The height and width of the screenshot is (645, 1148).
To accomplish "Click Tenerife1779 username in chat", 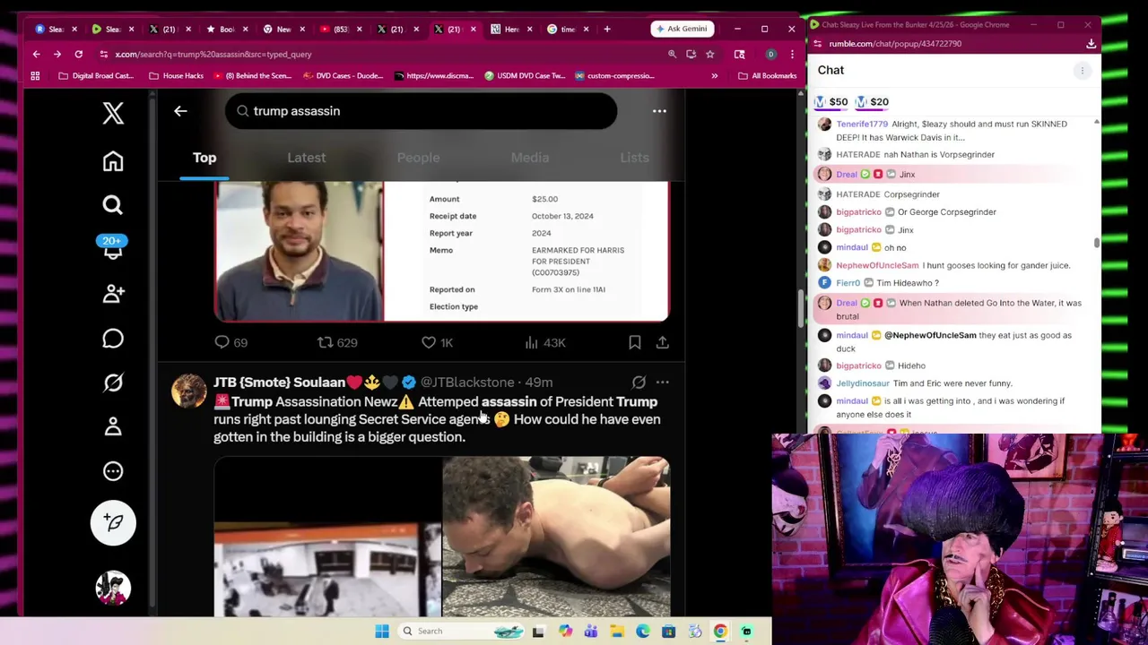I will click(862, 124).
